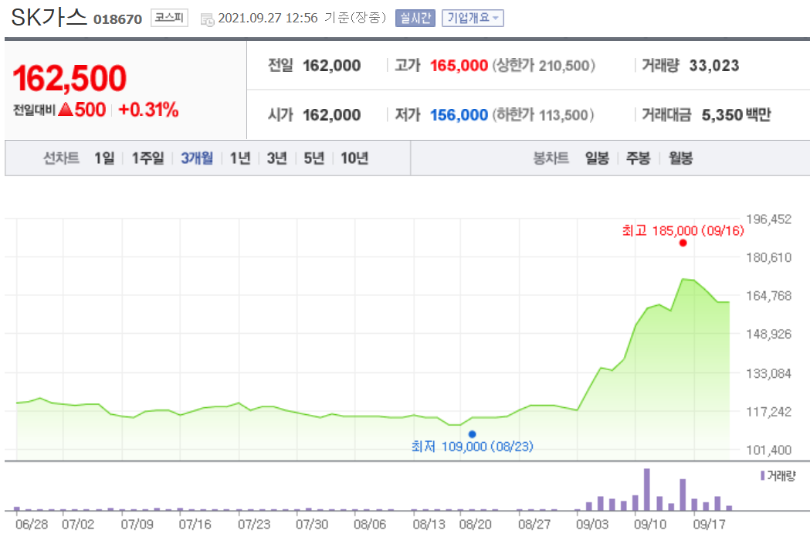Click the calendar clock icon beside the date
This screenshot has width=810, height=537.
[x=207, y=19]
